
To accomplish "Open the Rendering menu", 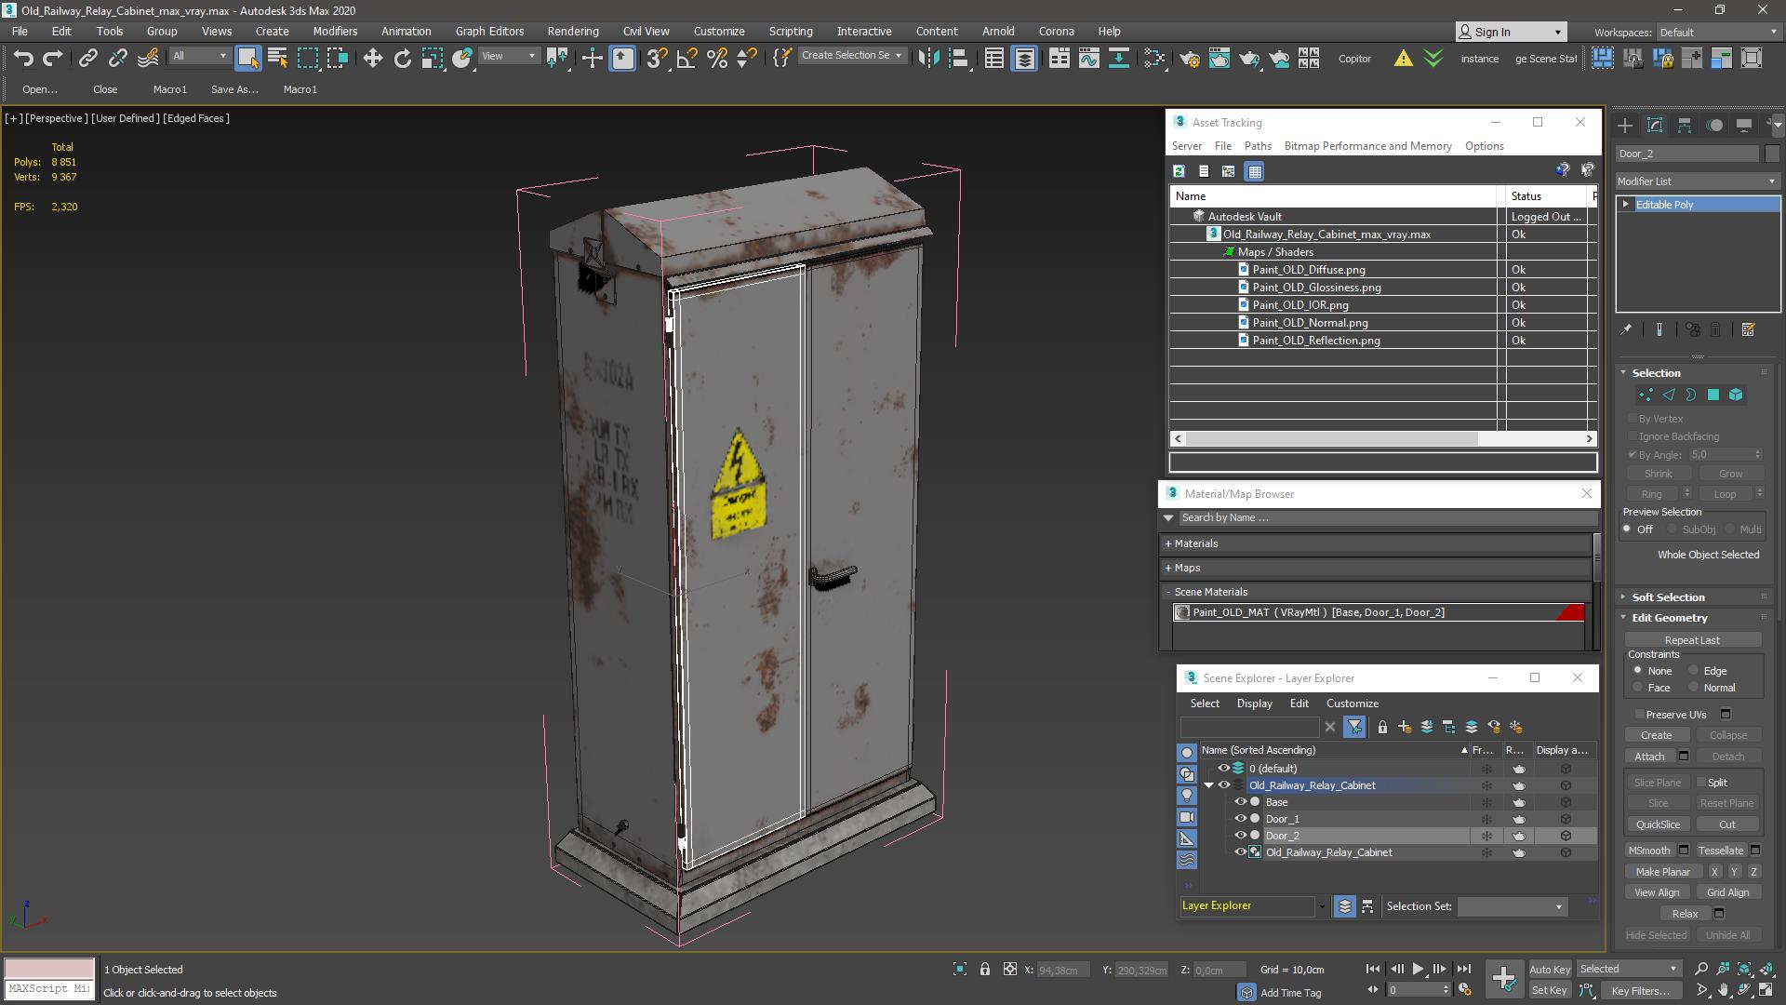I will click(x=572, y=32).
